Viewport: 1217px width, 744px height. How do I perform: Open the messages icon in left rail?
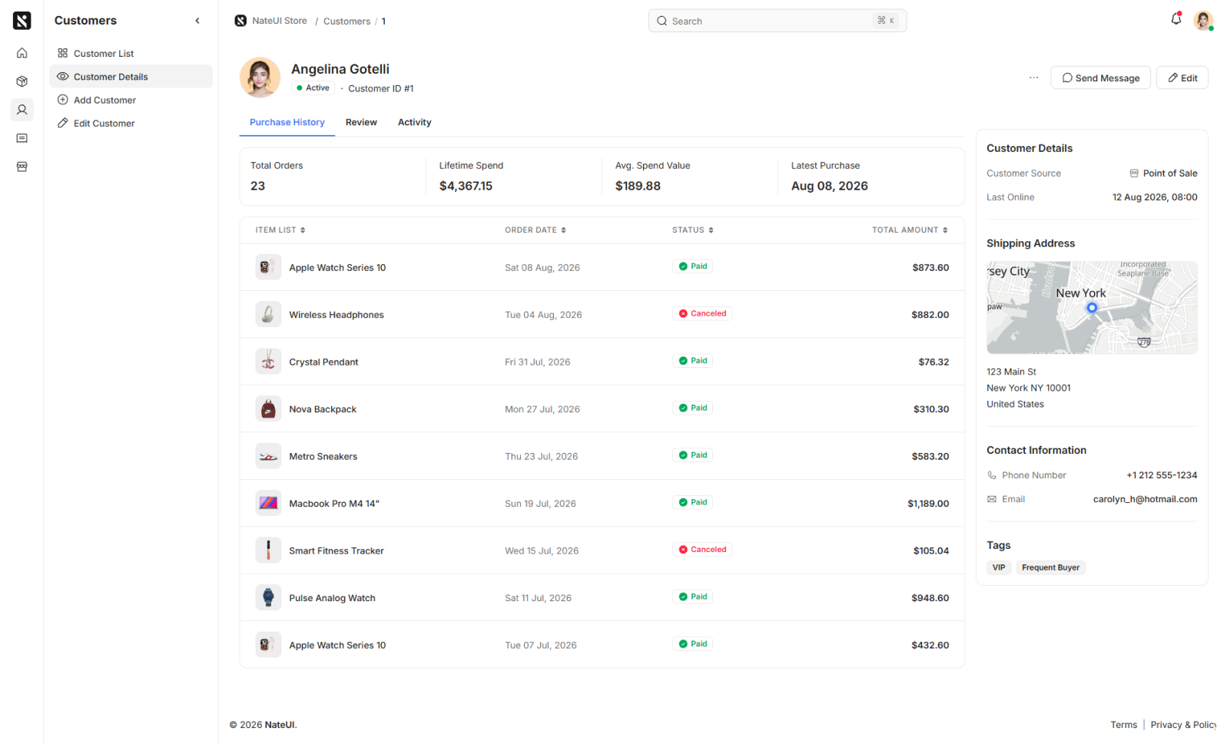[22, 138]
